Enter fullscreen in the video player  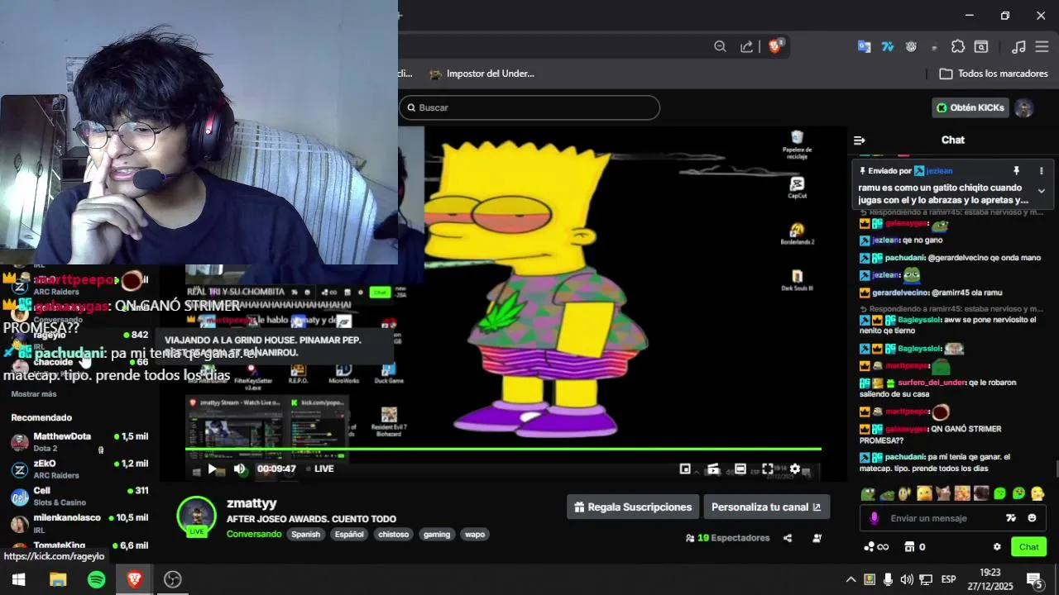pos(768,469)
